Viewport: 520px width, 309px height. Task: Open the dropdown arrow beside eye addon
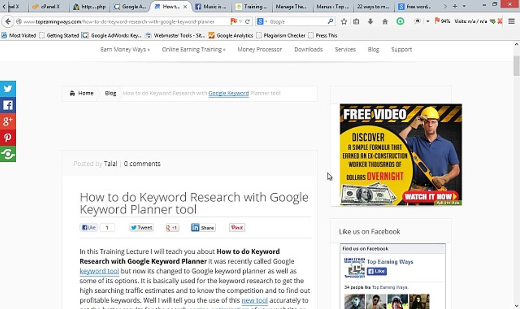coord(428,21)
